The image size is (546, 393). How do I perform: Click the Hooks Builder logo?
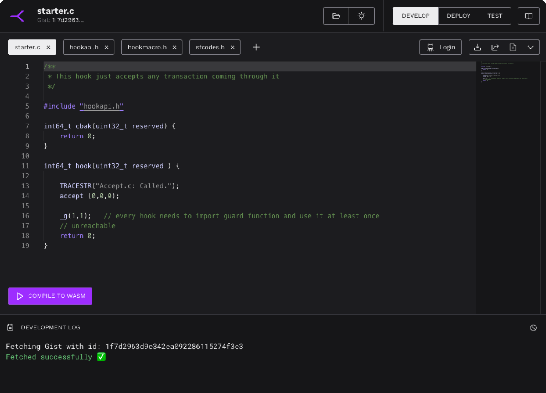click(17, 16)
